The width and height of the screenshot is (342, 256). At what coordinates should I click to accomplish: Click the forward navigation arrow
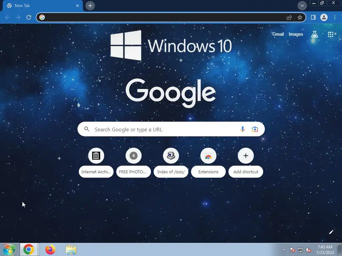[18, 17]
